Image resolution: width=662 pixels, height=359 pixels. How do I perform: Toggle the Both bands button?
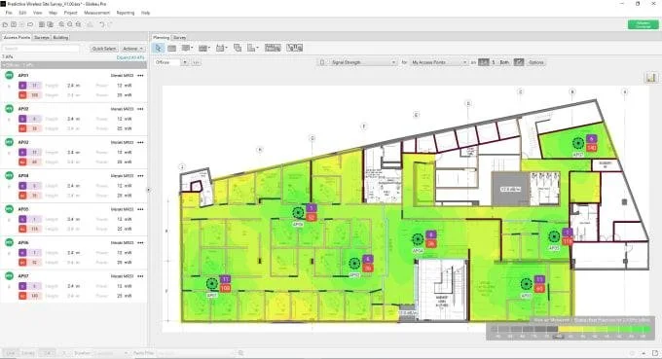click(x=504, y=62)
